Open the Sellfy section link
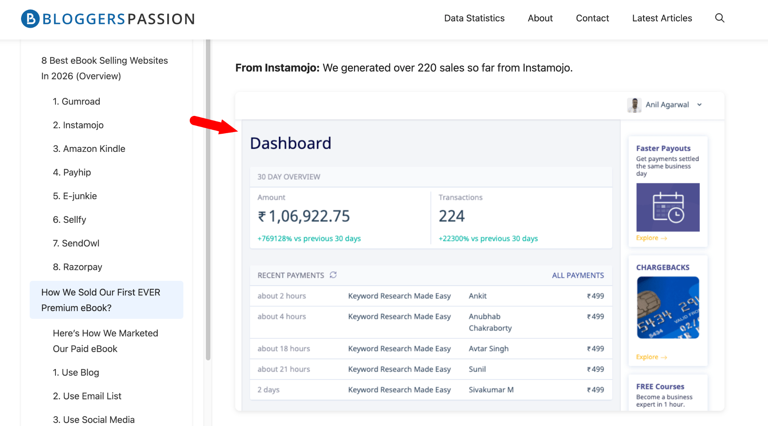The height and width of the screenshot is (426, 768). 69,219
